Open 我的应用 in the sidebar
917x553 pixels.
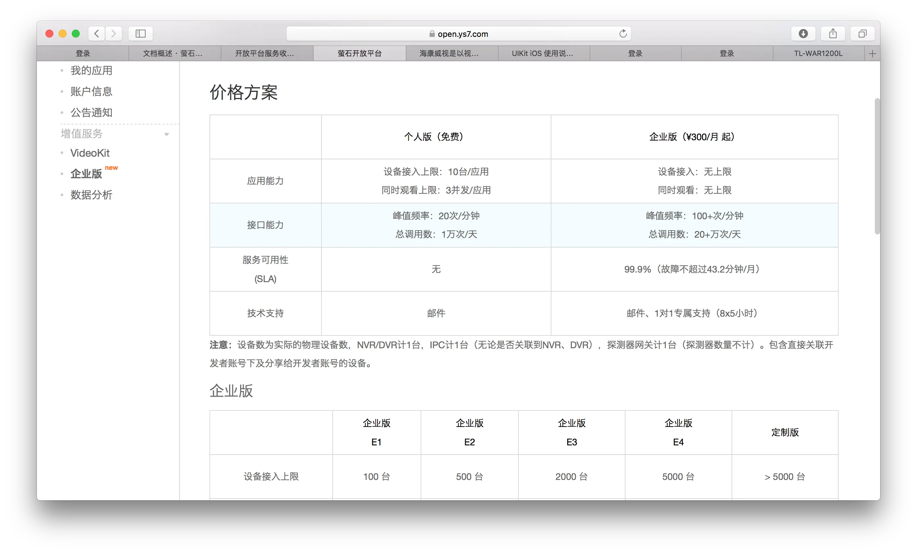pos(91,70)
